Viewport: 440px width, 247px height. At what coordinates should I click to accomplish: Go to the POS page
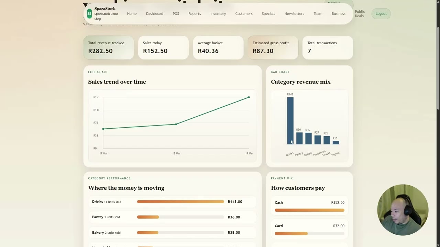click(x=176, y=14)
